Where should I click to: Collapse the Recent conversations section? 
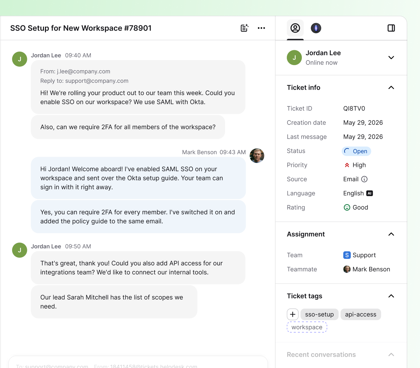coord(391,355)
